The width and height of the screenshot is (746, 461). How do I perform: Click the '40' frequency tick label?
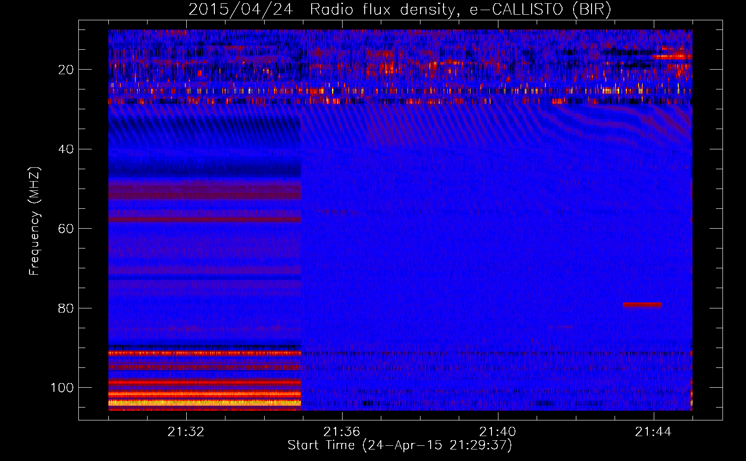[x=66, y=149]
